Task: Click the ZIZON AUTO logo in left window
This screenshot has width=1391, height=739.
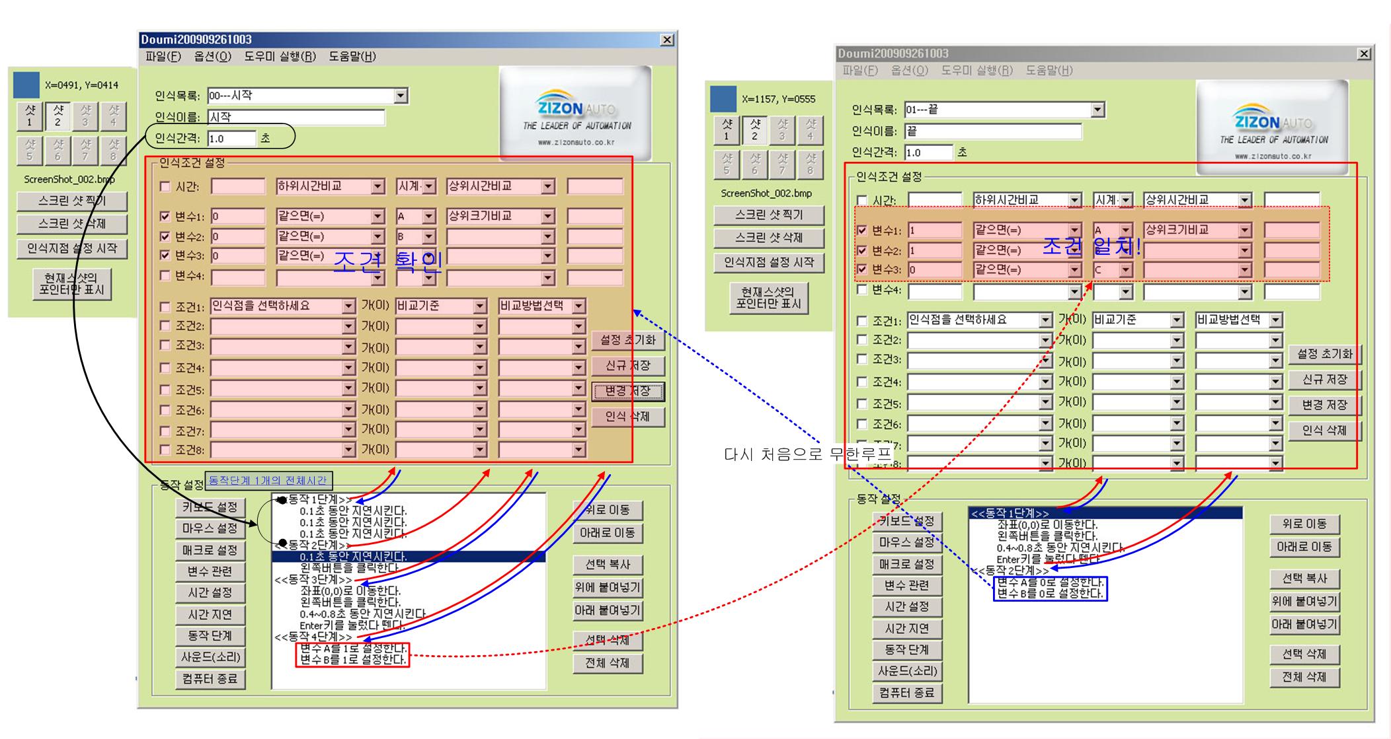Action: 576,114
